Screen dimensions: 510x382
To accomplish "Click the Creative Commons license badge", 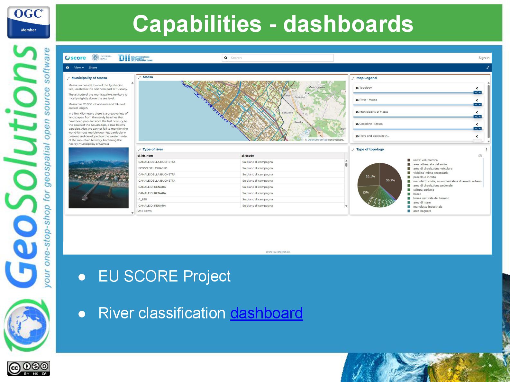I will [x=29, y=368].
